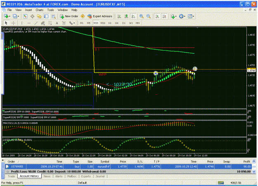Image resolution: width=258 pixels, height=186 pixels.
Task: Click the Default profile status bar entry
Action: [x=82, y=183]
